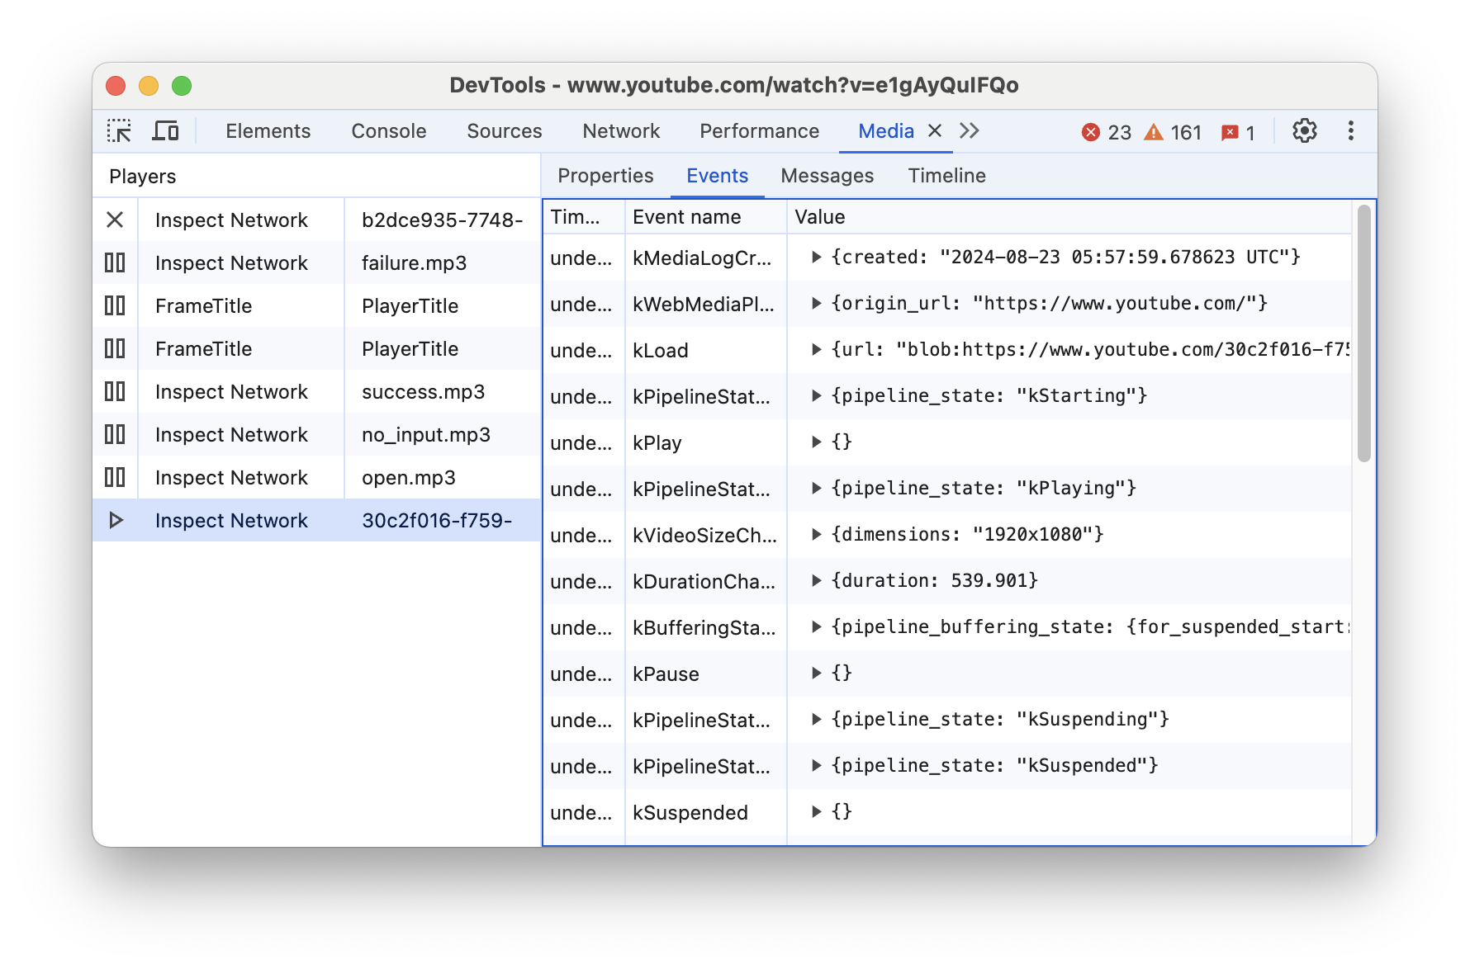Remove the b2dce935 player
Image resolution: width=1470 pixels, height=969 pixels.
coord(116,220)
